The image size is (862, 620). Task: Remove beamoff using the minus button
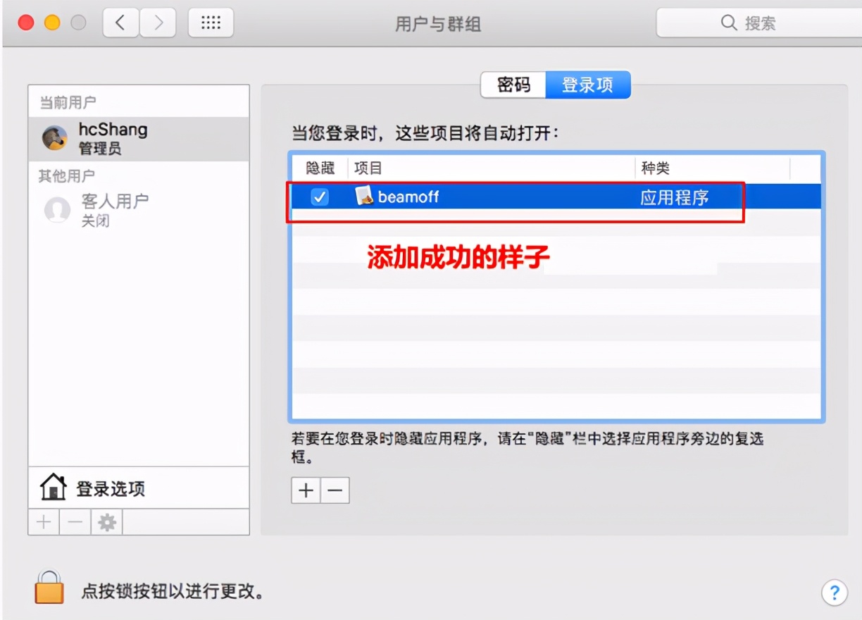(335, 490)
